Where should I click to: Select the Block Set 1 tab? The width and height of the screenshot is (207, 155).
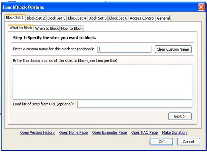click(x=15, y=18)
